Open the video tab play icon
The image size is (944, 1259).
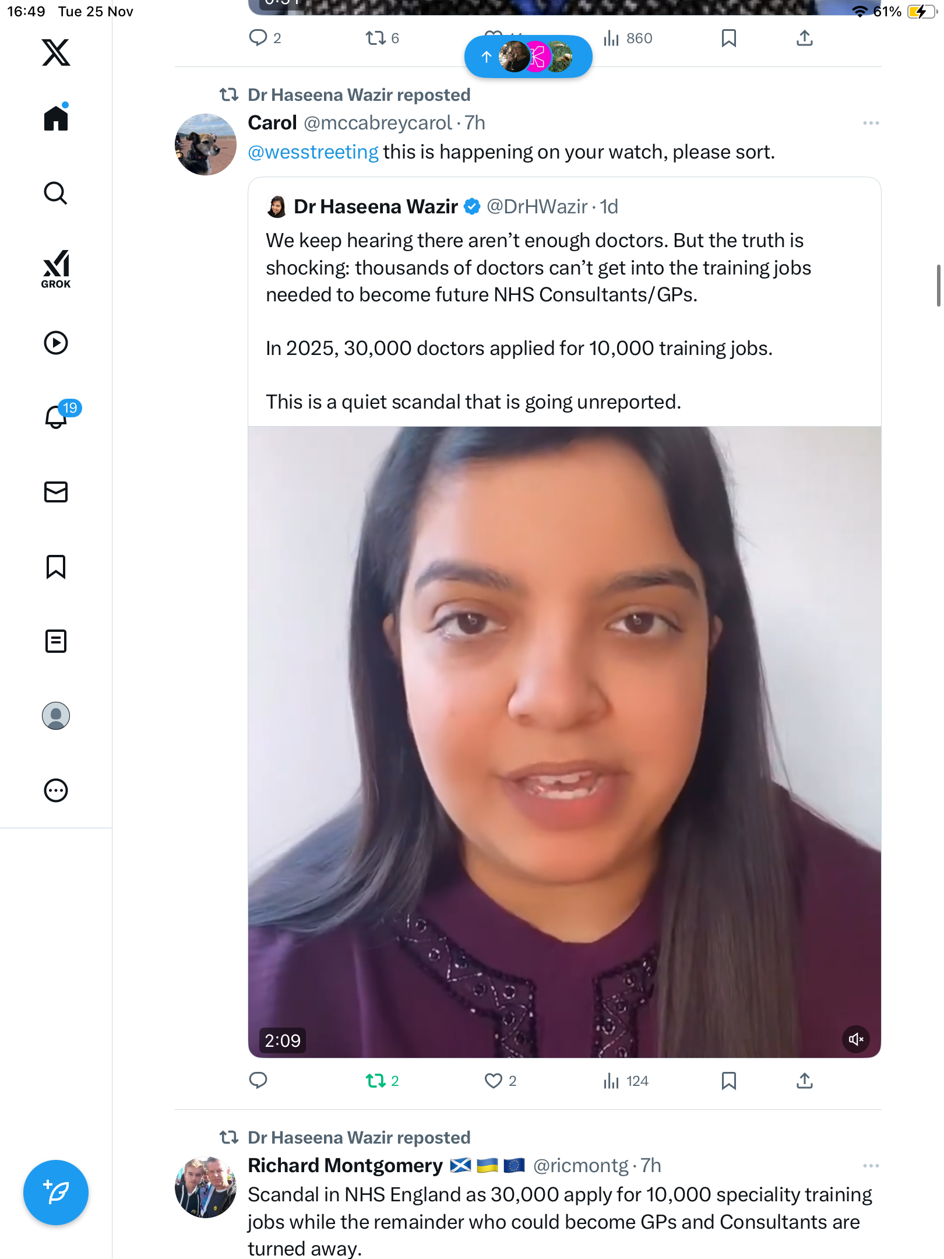56,343
